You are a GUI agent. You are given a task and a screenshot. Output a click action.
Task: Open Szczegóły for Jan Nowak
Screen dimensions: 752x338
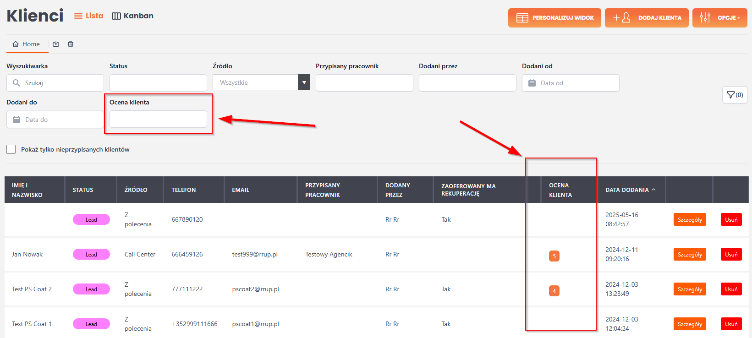pos(689,254)
